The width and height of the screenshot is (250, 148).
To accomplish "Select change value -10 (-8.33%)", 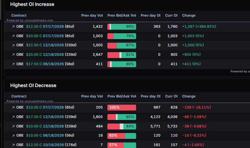I will click(x=194, y=135).
